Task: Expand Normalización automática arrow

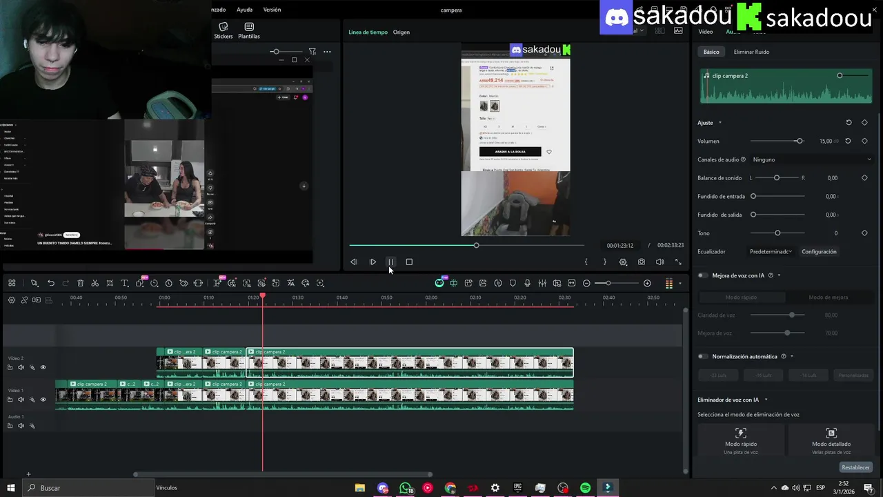Action: (792, 357)
